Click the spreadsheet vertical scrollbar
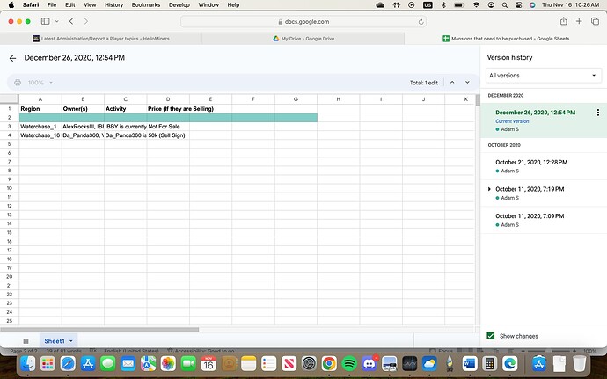The height and width of the screenshot is (379, 607). (x=478, y=100)
